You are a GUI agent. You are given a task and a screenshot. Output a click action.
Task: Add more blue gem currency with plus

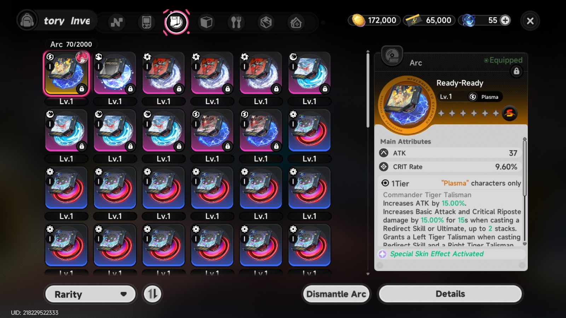pyautogui.click(x=505, y=20)
